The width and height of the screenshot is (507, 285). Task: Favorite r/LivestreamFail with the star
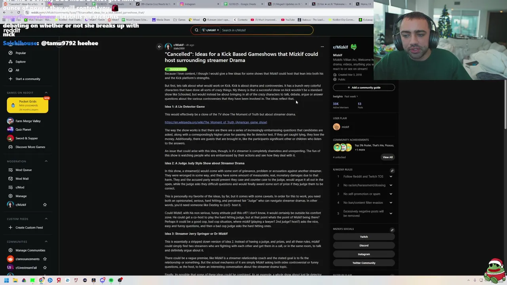pyautogui.click(x=45, y=268)
